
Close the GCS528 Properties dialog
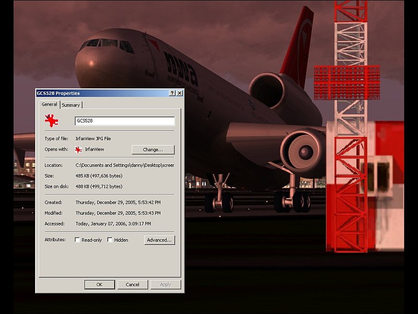point(180,93)
